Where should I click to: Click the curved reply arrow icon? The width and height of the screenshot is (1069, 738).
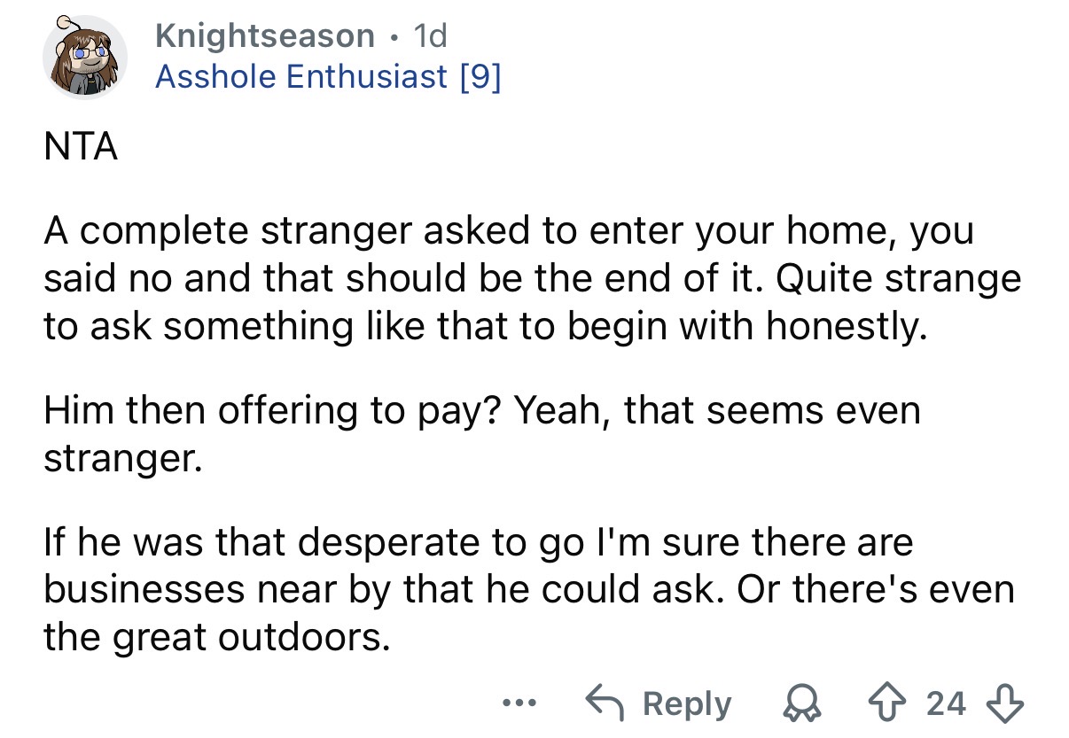[608, 704]
